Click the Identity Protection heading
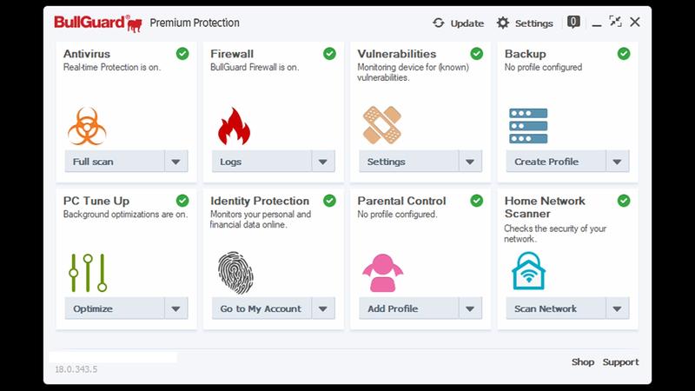The width and height of the screenshot is (695, 391). pyautogui.click(x=260, y=201)
